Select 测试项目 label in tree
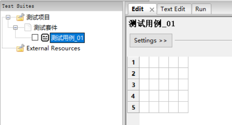Screen dimensions: 232x125 [x=38, y=17]
